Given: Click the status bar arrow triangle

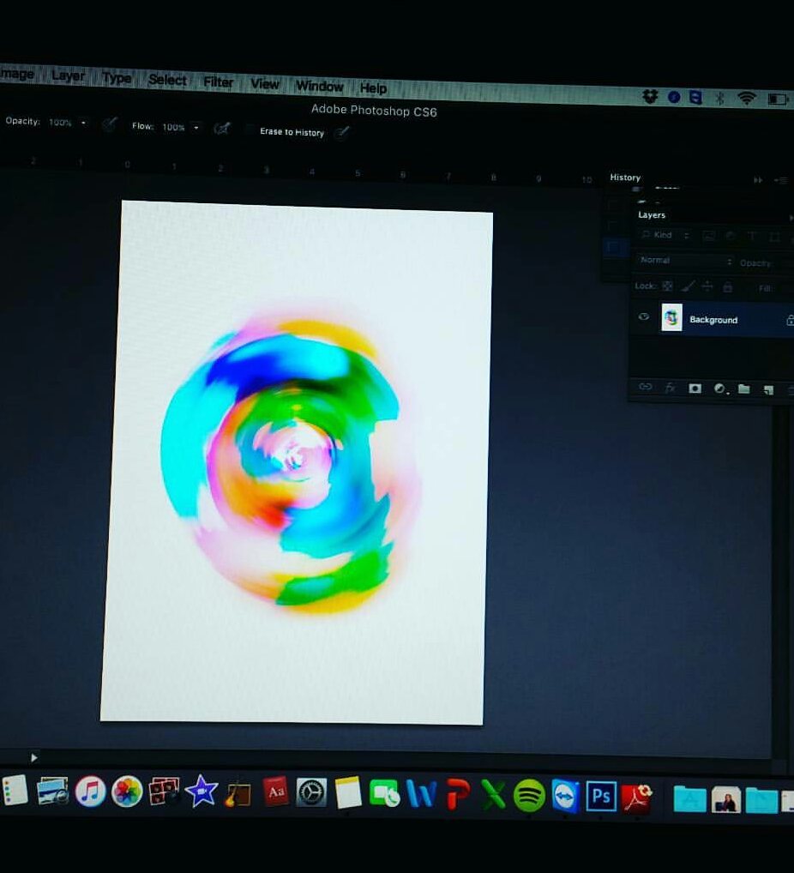Looking at the screenshot, I should [34, 758].
